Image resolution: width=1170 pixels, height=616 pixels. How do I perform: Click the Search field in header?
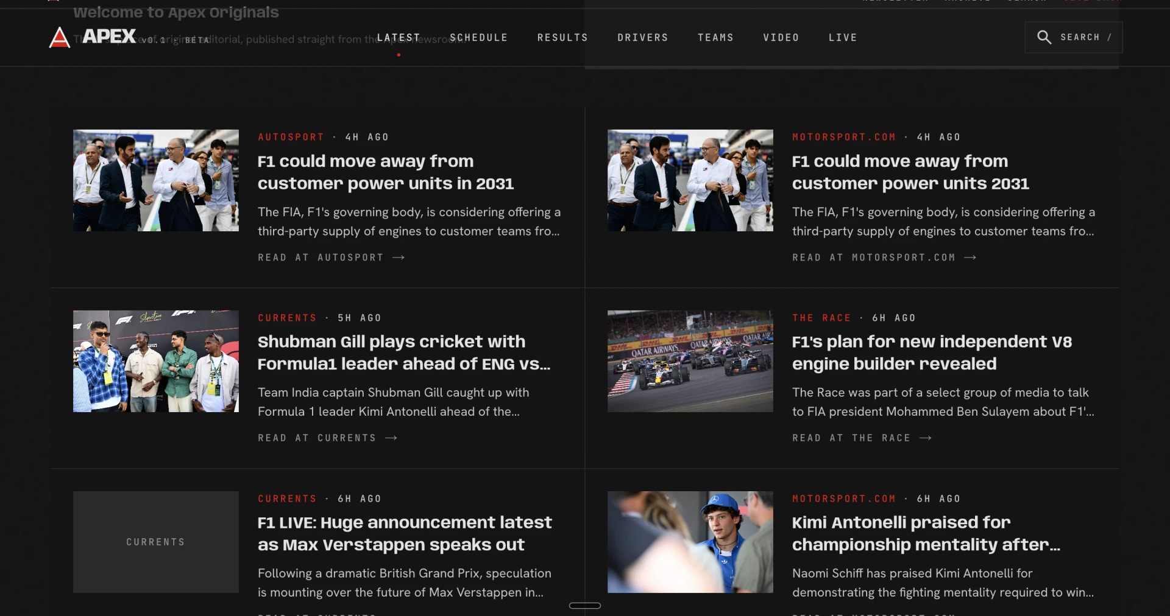[x=1073, y=37]
